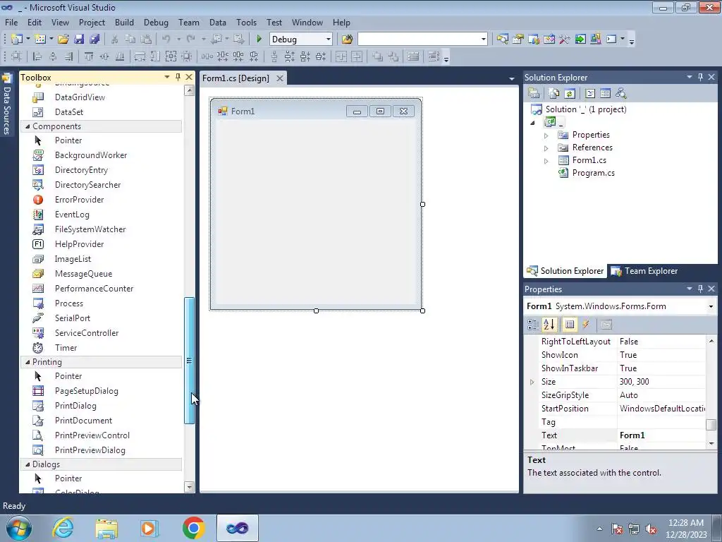
Task: Toggle auto-hide pin on Properties panel
Action: 700,289
